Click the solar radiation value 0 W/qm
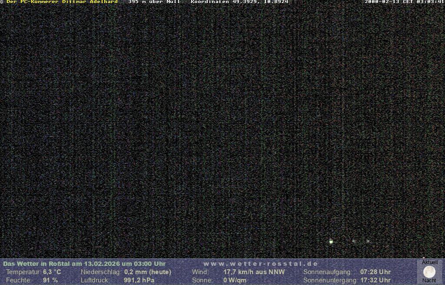445x285 pixels. click(x=235, y=280)
